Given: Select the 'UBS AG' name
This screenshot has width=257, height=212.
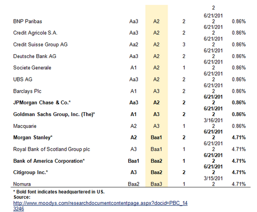Looking at the screenshot, I should pos(23,79).
